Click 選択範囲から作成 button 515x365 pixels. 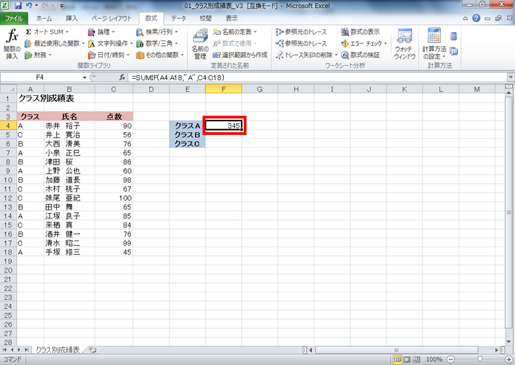point(240,55)
